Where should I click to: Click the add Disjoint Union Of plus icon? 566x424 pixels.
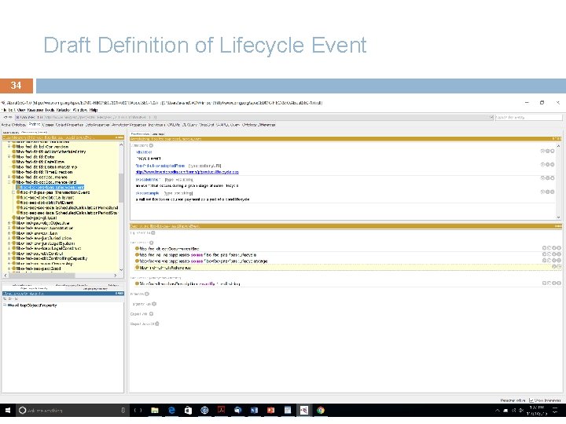[157, 323]
